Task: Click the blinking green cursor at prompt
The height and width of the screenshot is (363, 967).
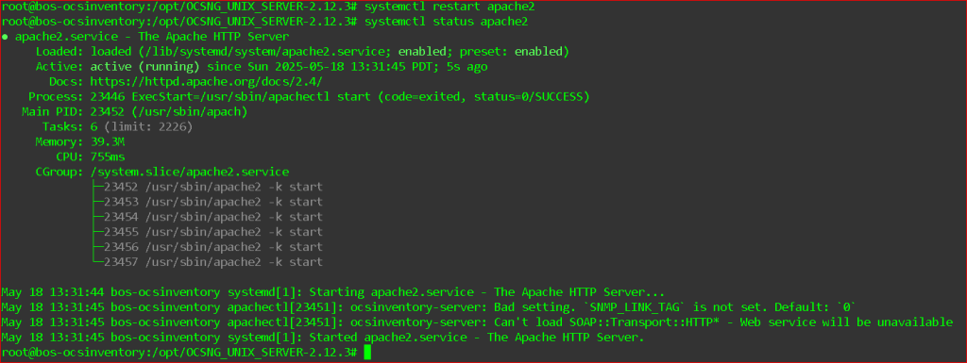Action: 367,352
